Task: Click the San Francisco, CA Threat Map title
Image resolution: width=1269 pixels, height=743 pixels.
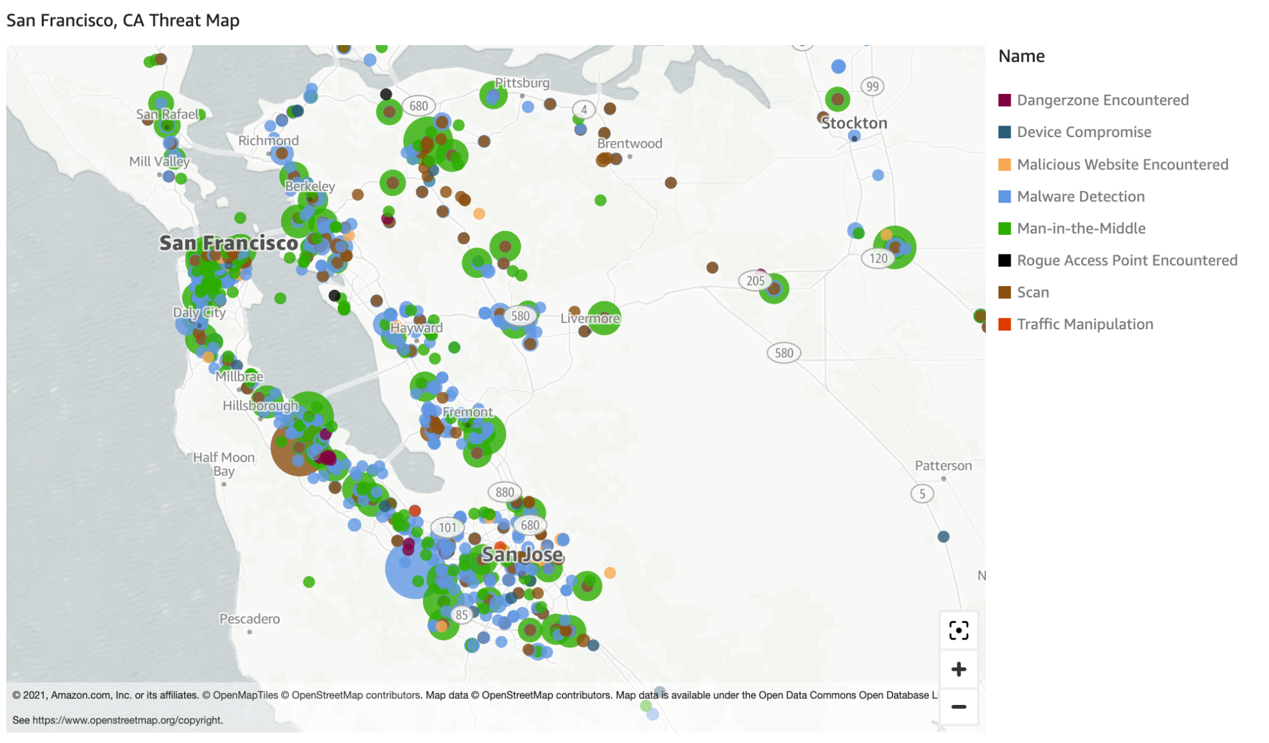Action: pos(123,20)
